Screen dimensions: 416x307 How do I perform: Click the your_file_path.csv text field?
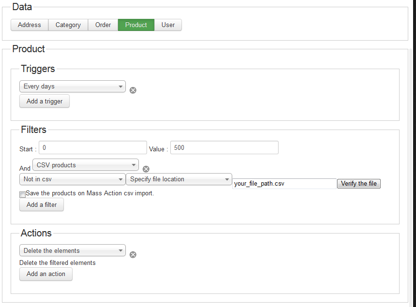tap(284, 183)
